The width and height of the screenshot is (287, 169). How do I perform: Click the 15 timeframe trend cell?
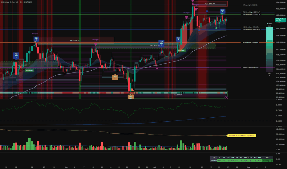tap(224, 161)
